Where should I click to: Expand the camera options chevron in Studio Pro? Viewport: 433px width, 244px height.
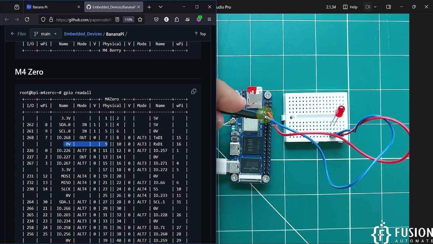375,7
